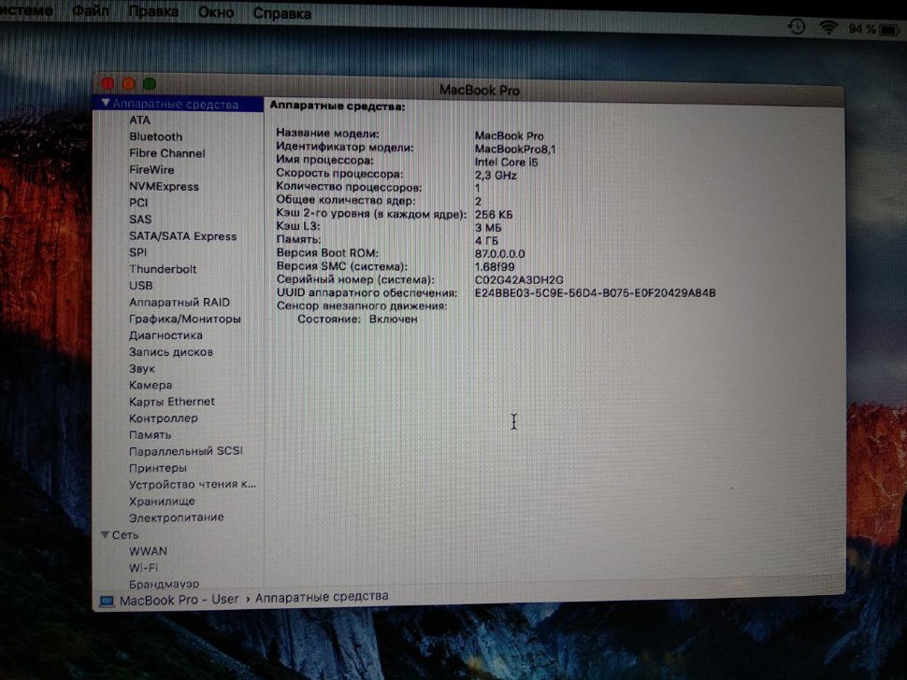
Task: Collapse the Сеть section triangle
Action: click(x=105, y=534)
